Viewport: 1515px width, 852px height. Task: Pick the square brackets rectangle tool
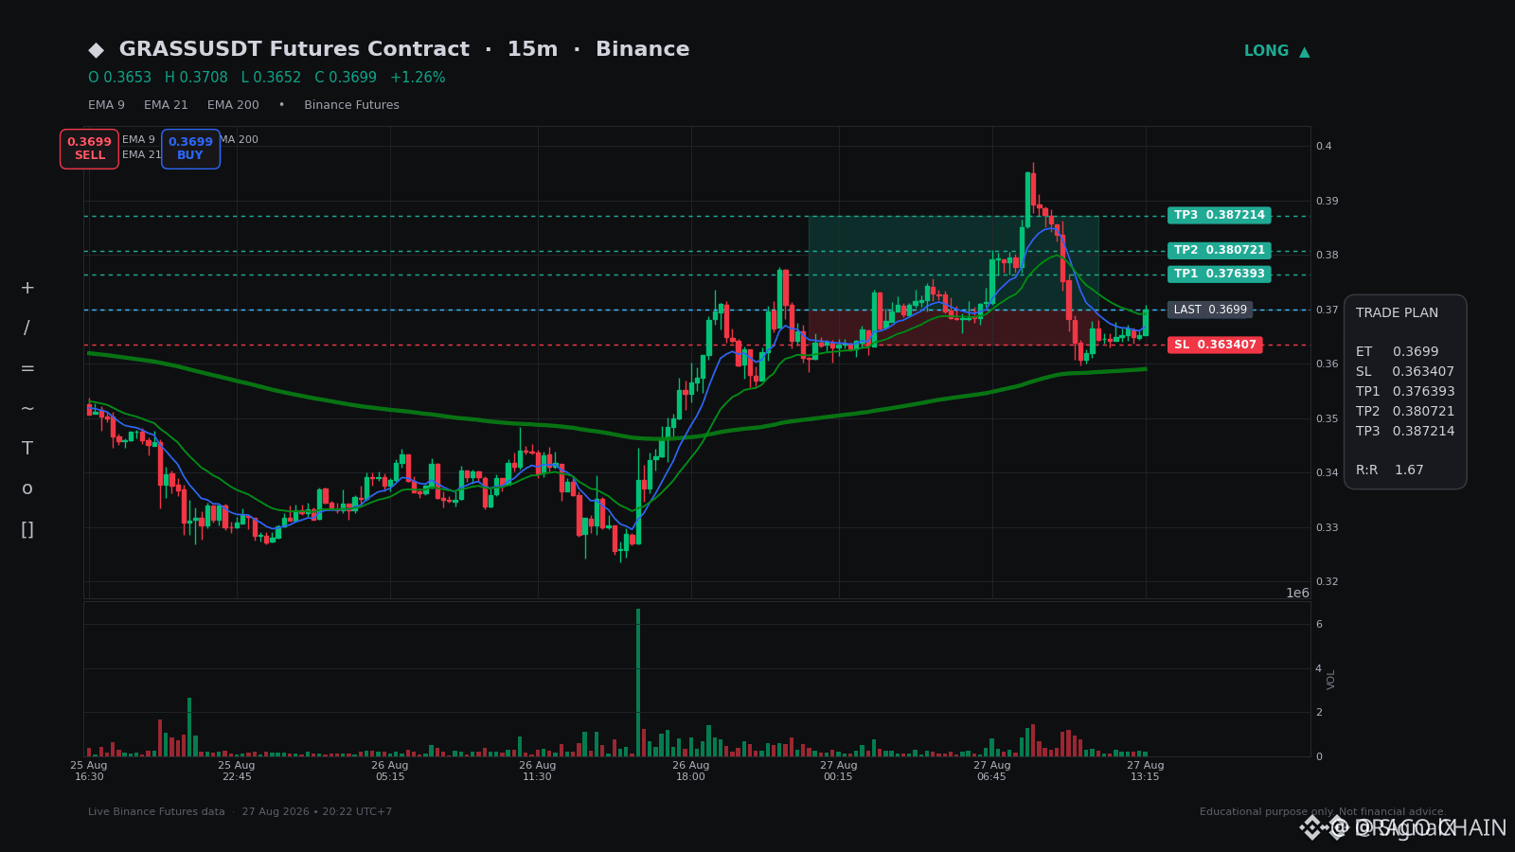click(x=27, y=529)
